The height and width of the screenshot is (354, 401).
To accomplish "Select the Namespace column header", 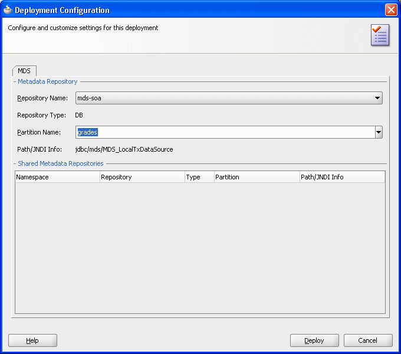I will point(57,177).
